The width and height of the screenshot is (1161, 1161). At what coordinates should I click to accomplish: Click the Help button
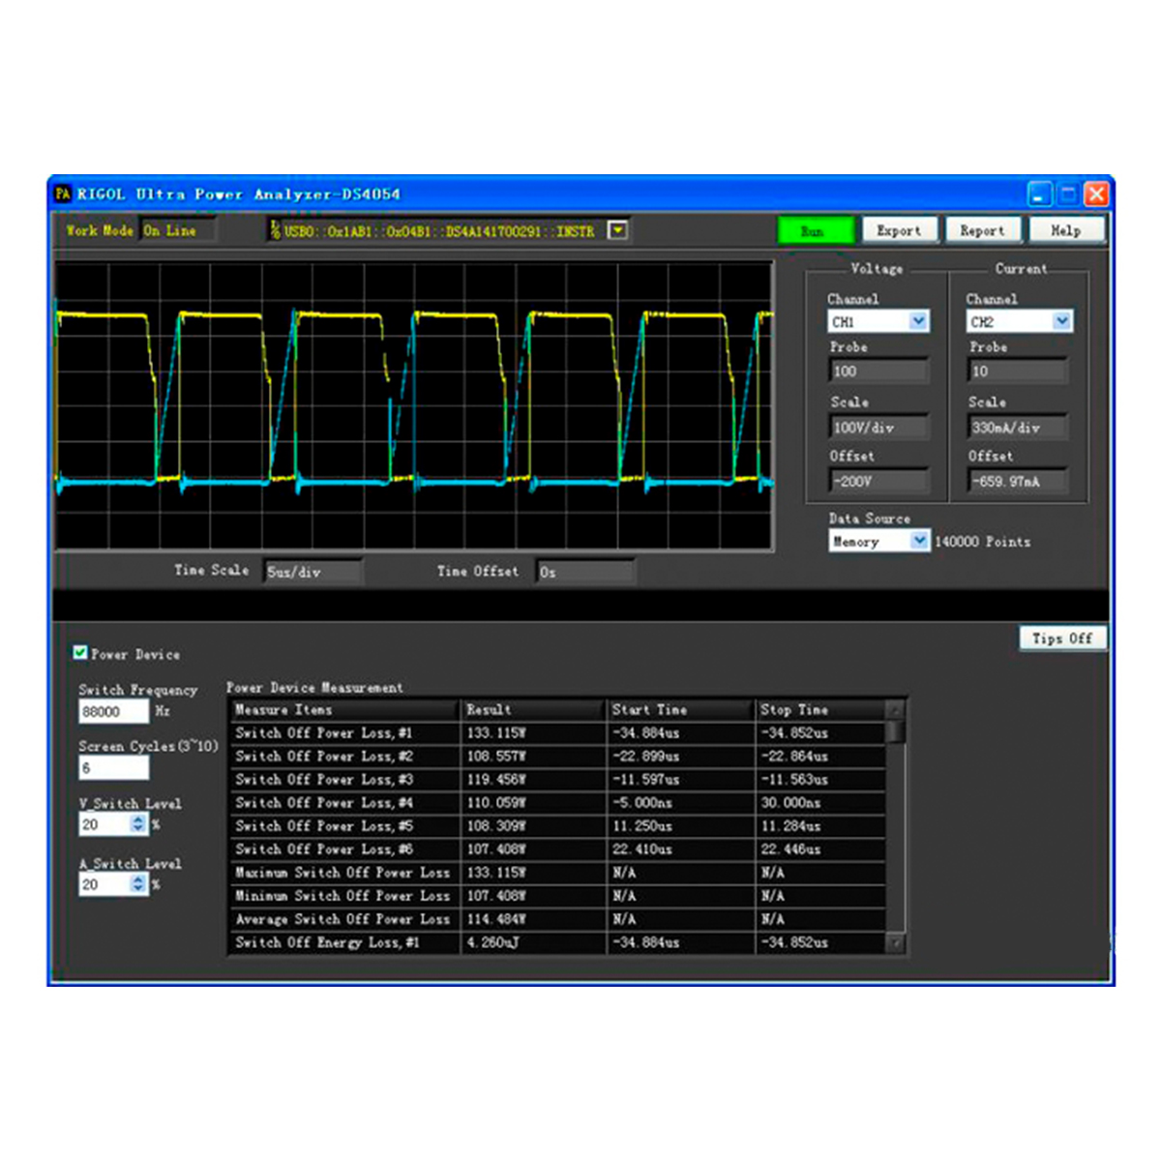[1066, 230]
